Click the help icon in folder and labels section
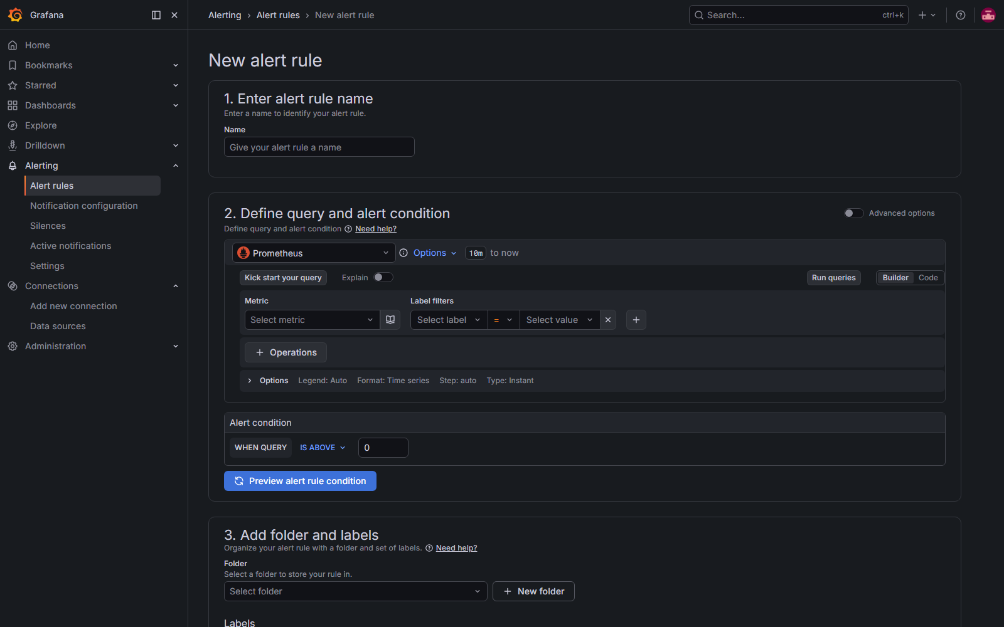This screenshot has height=627, width=1004. (x=429, y=548)
